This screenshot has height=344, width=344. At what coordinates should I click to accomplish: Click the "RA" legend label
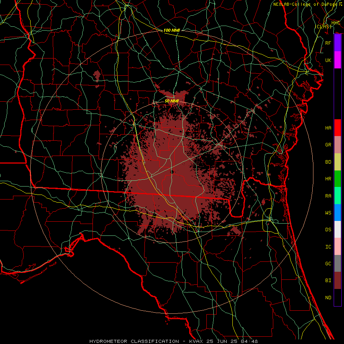(x=328, y=196)
